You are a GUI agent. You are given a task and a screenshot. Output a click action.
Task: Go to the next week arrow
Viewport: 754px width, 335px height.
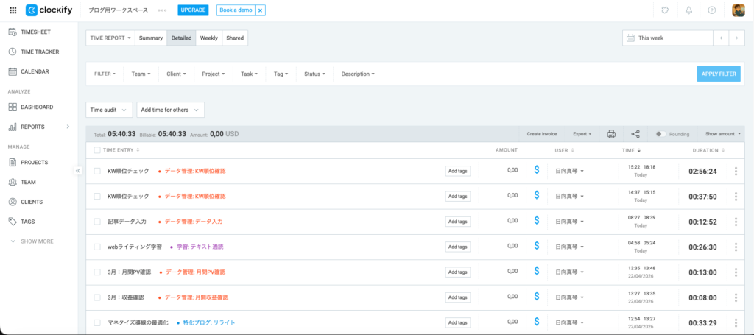pos(736,38)
